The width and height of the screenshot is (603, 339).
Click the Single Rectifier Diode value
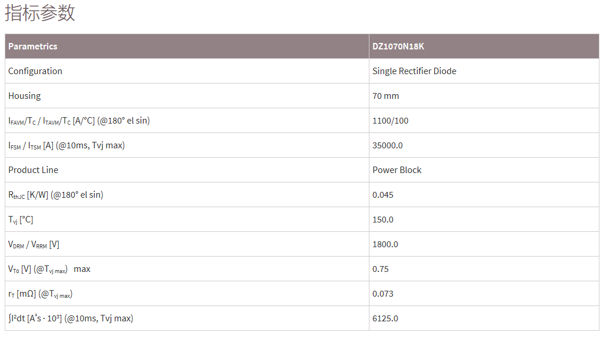414,71
